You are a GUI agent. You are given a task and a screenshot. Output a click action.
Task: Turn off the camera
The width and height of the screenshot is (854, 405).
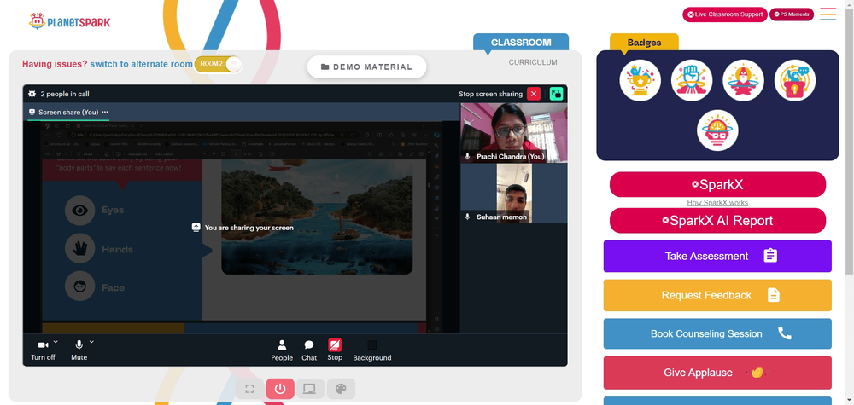click(43, 350)
